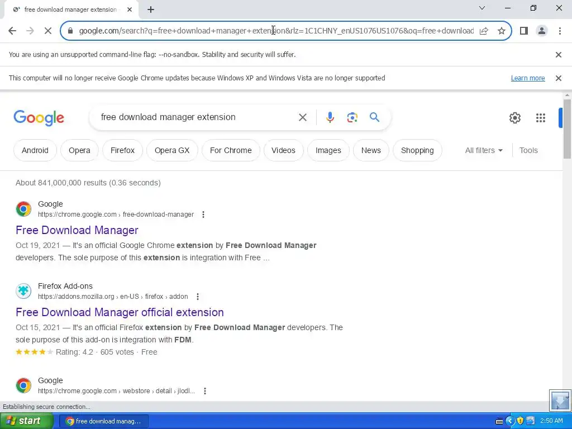Select the Chrome taskbar button
Image resolution: width=572 pixels, height=429 pixels.
(104, 421)
